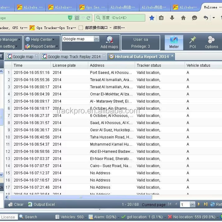Go to the next page arrow
The height and width of the screenshot is (222, 222).
pyautogui.click(x=199, y=204)
